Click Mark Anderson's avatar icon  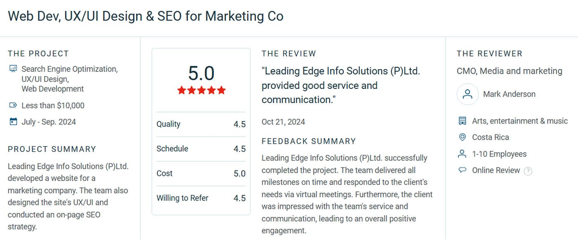467,94
